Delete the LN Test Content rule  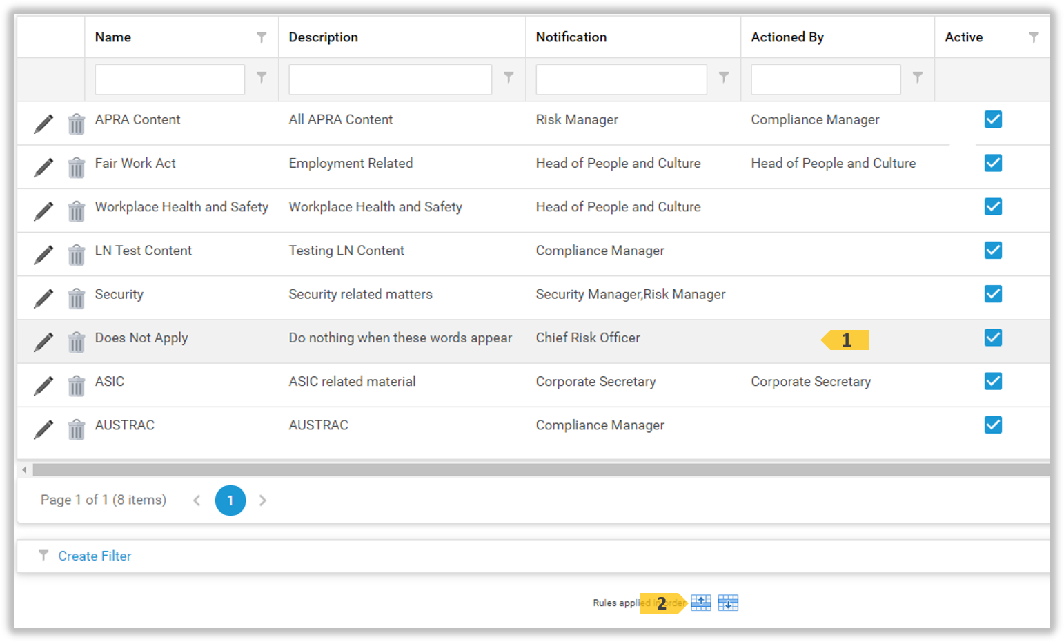[x=76, y=255]
